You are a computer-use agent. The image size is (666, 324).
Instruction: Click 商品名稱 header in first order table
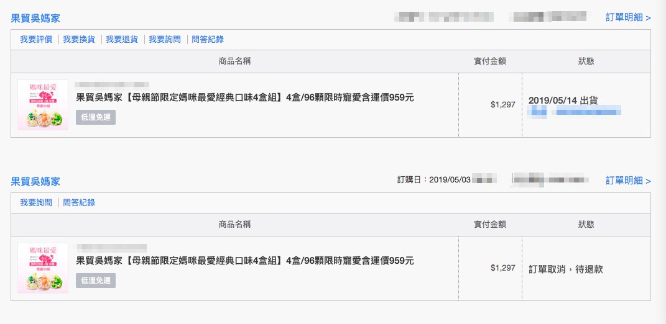[x=235, y=61]
